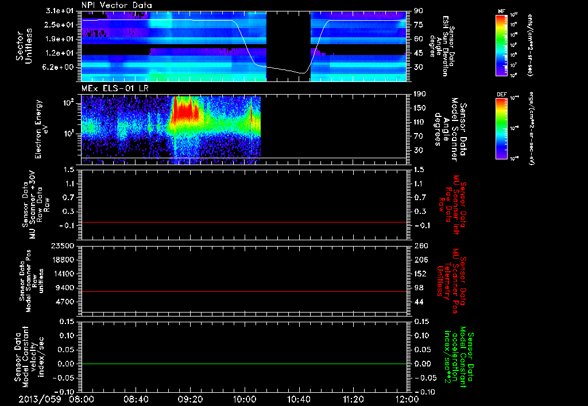Image resolution: width=588 pixels, height=406 pixels.
Task: Click the 12:00 time axis label
Action: point(407,399)
